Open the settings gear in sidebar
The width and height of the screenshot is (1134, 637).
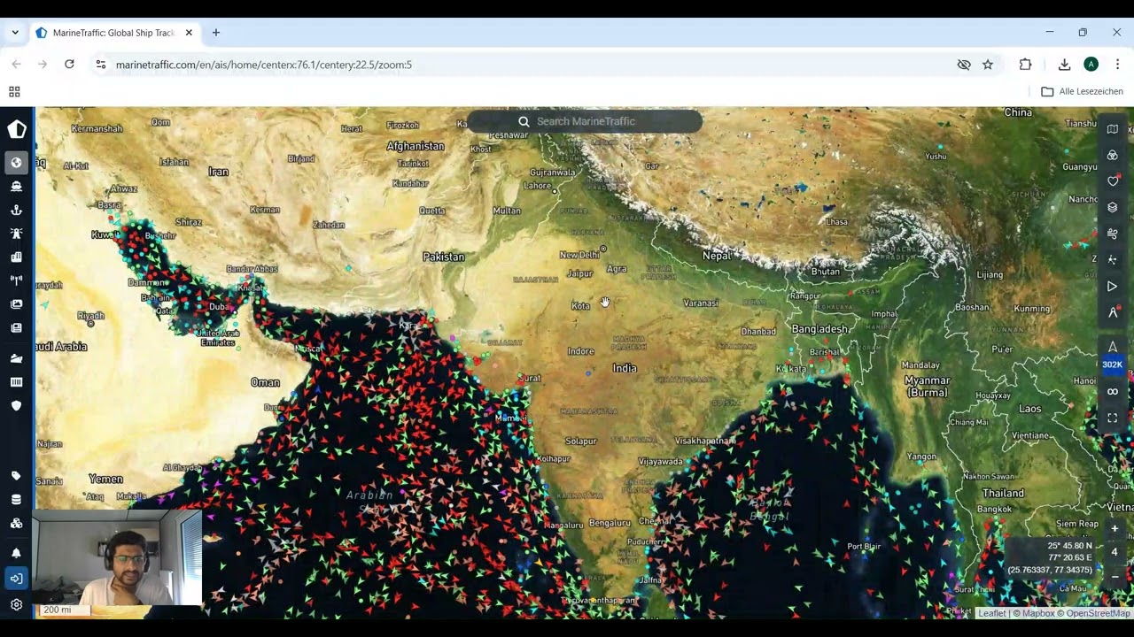pos(16,605)
